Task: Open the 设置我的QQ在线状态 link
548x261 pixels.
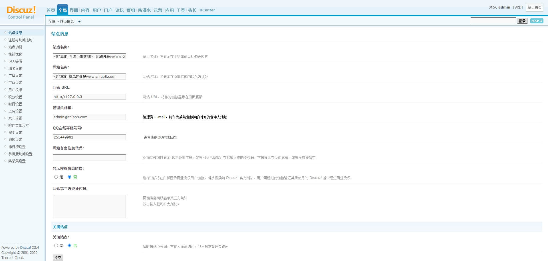Action: (160, 137)
